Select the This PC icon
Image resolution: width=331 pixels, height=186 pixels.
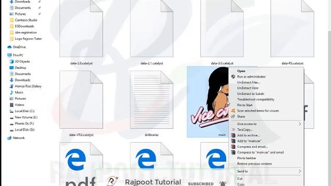tap(9, 55)
